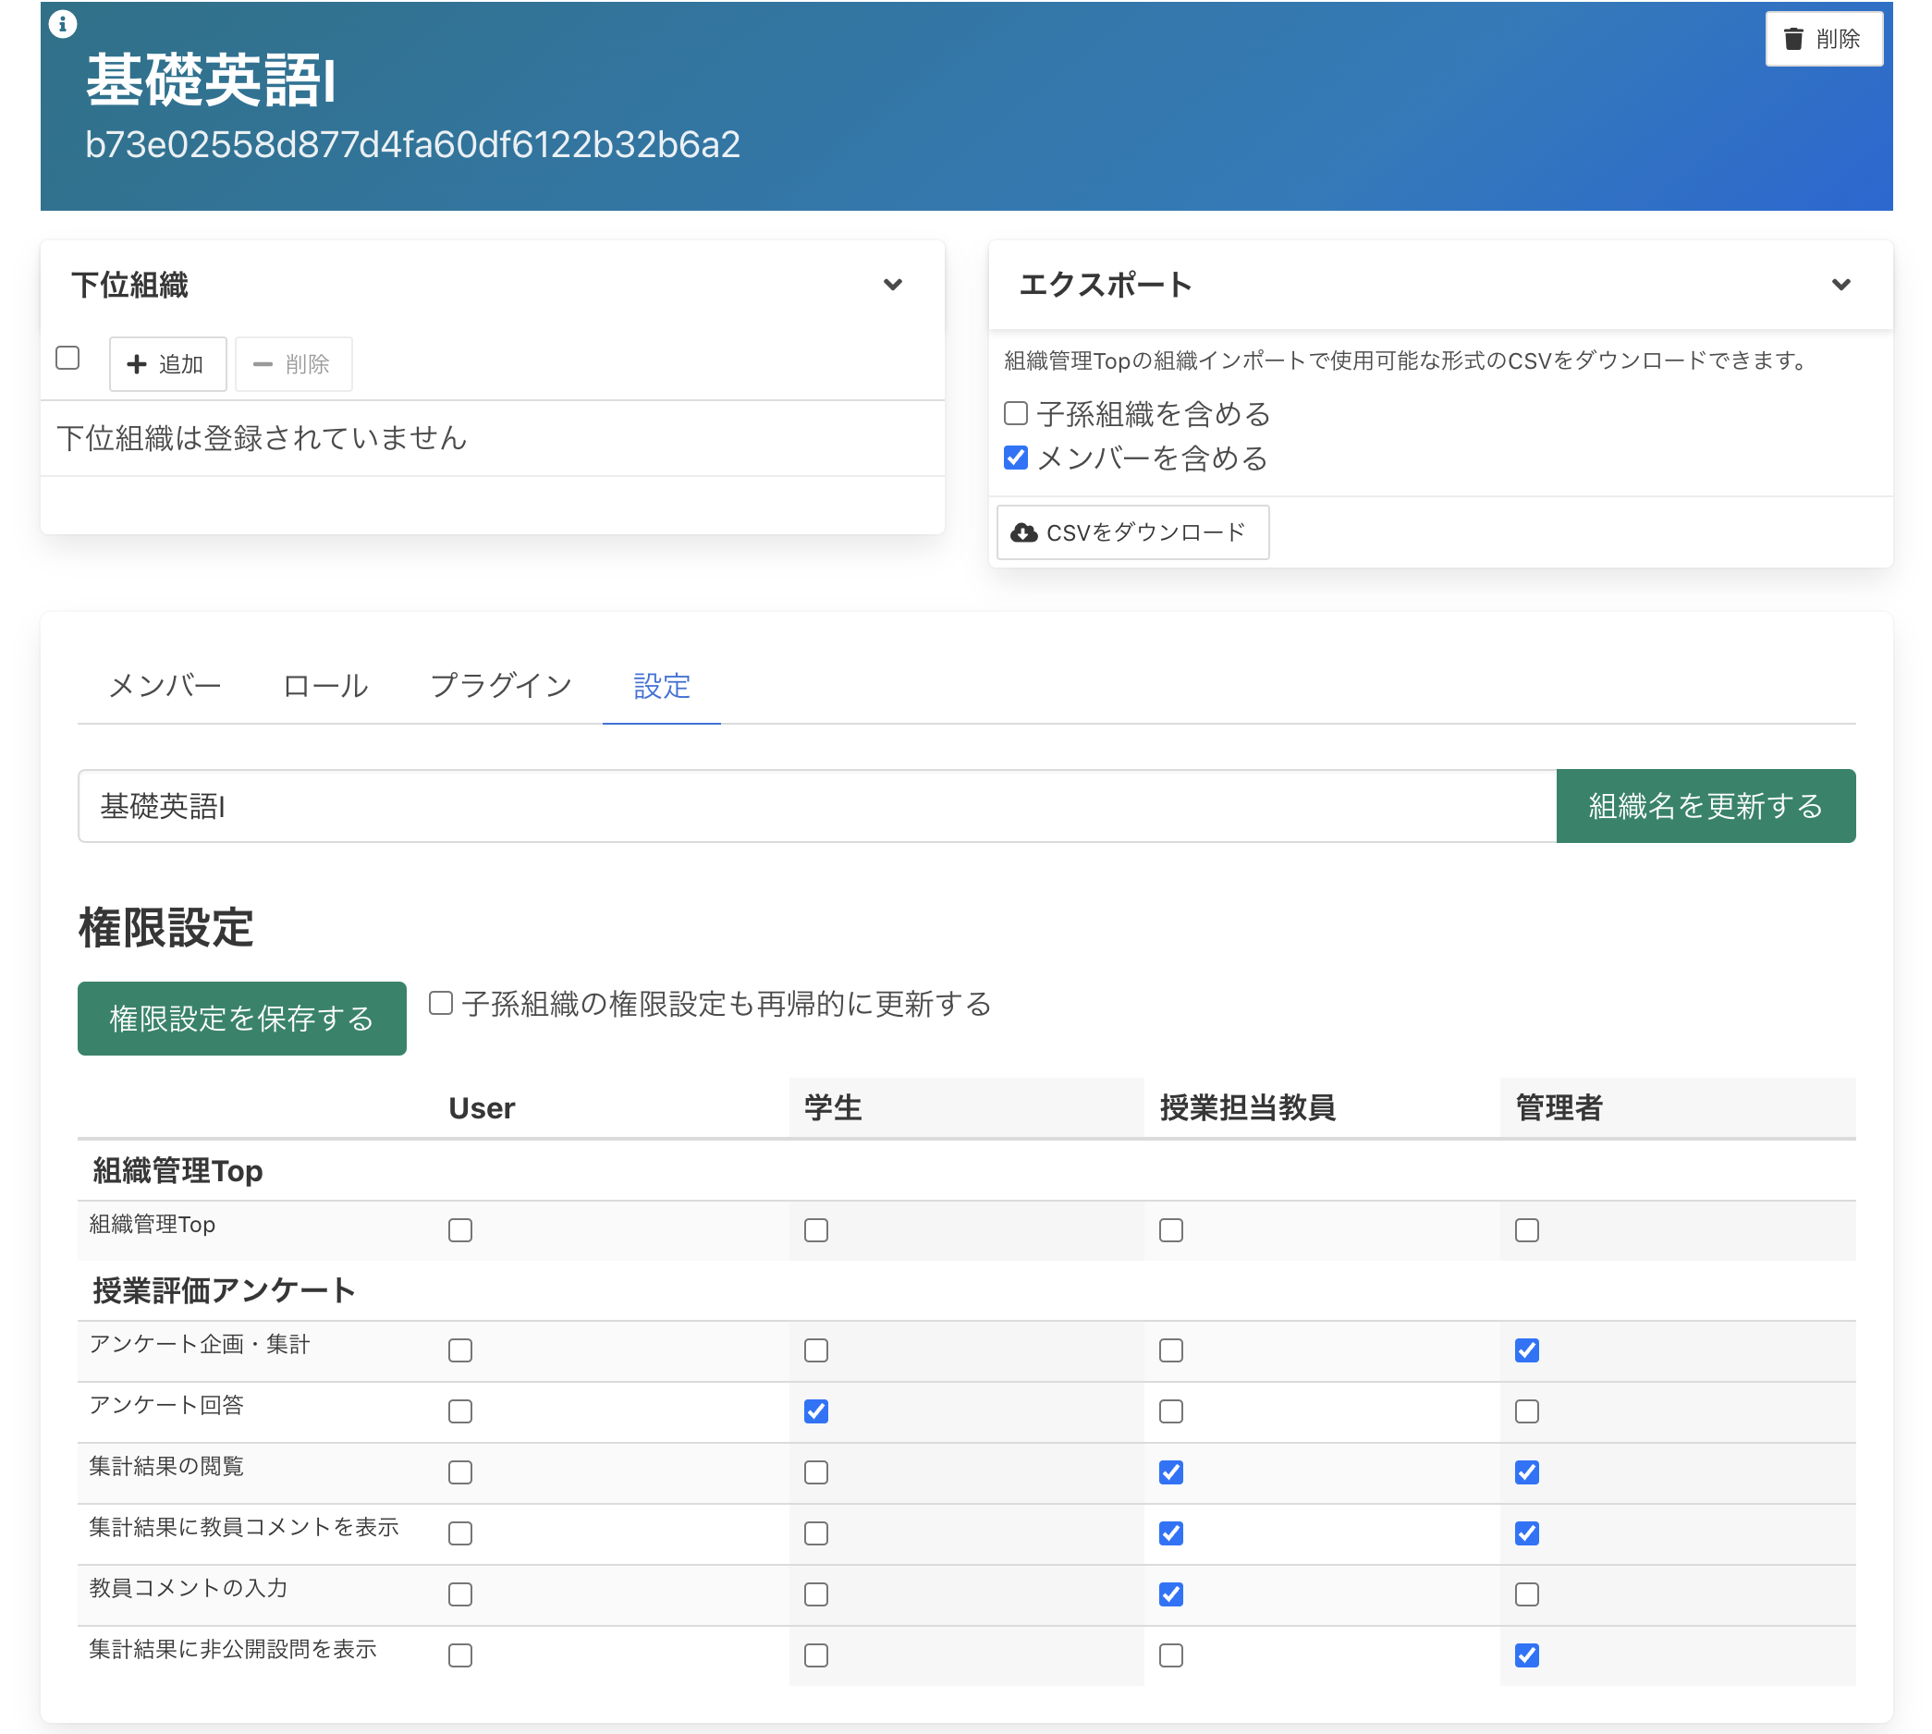
Task: Collapse the 下位組織 panel chevron
Action: coord(892,285)
